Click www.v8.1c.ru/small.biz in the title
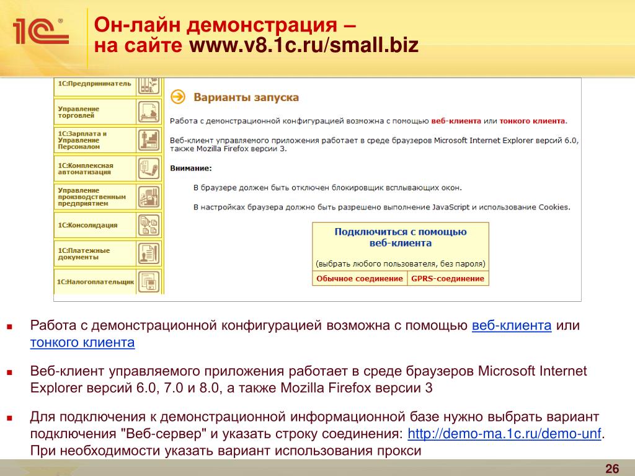This screenshot has height=476, width=635. tap(304, 45)
